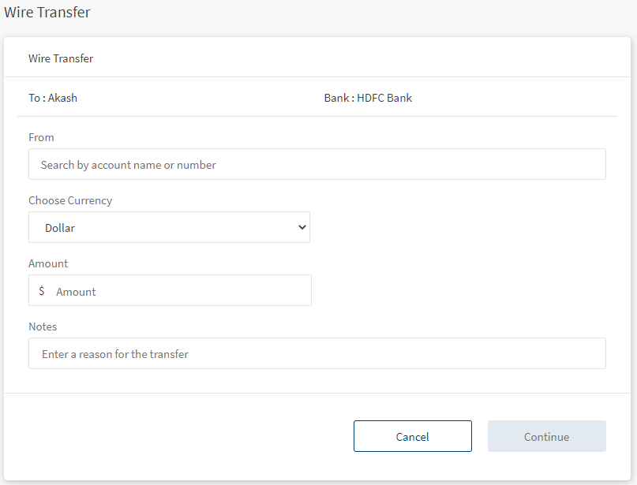Viewport: 637px width, 485px height.
Task: Click the 'Dollar' selected currency text
Action: pos(60,228)
